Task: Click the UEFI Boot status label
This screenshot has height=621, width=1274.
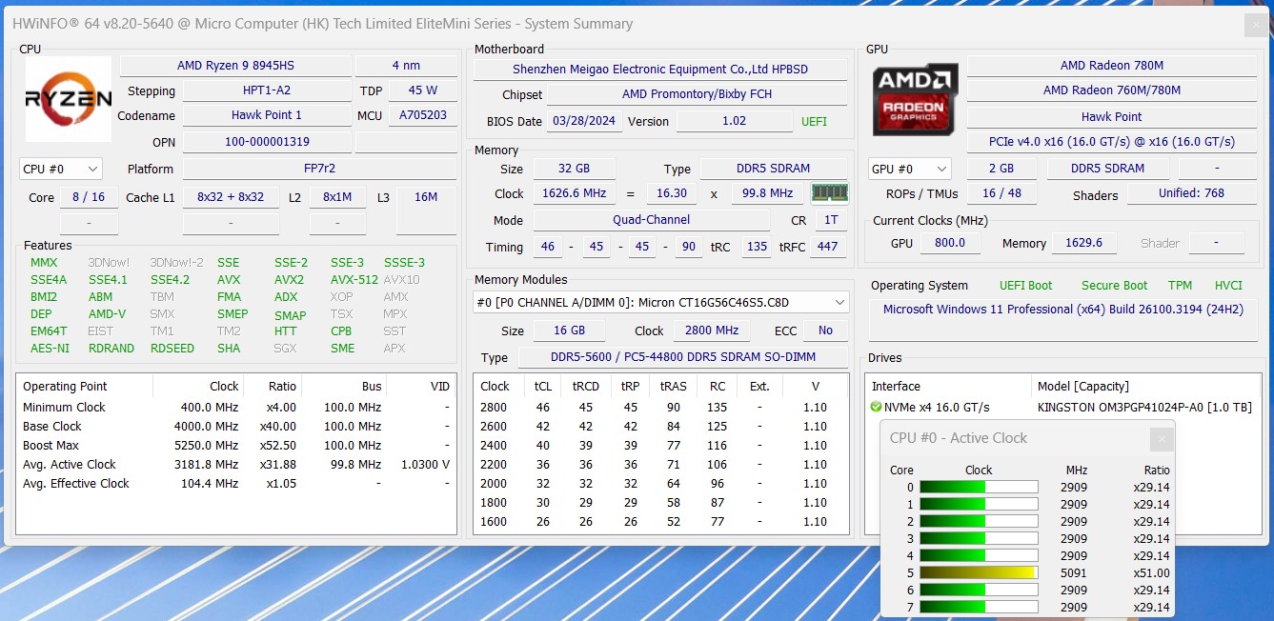Action: [x=1025, y=286]
